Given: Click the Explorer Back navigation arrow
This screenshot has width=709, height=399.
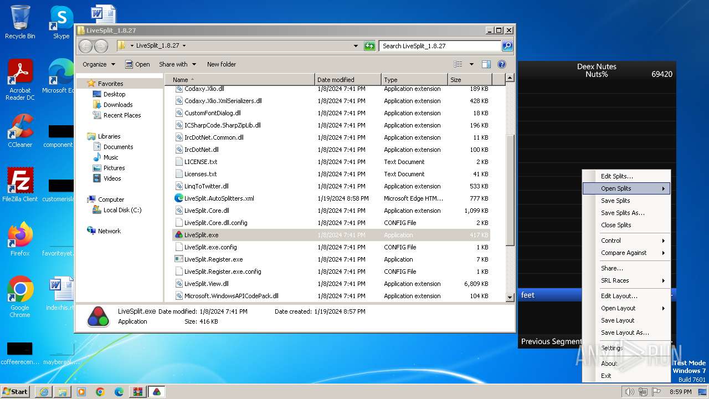Looking at the screenshot, I should point(86,46).
